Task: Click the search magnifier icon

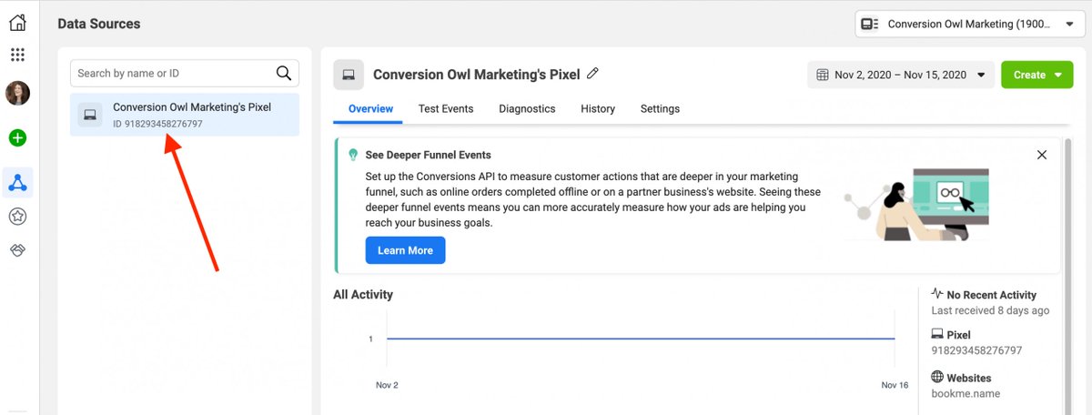Action: [x=284, y=74]
